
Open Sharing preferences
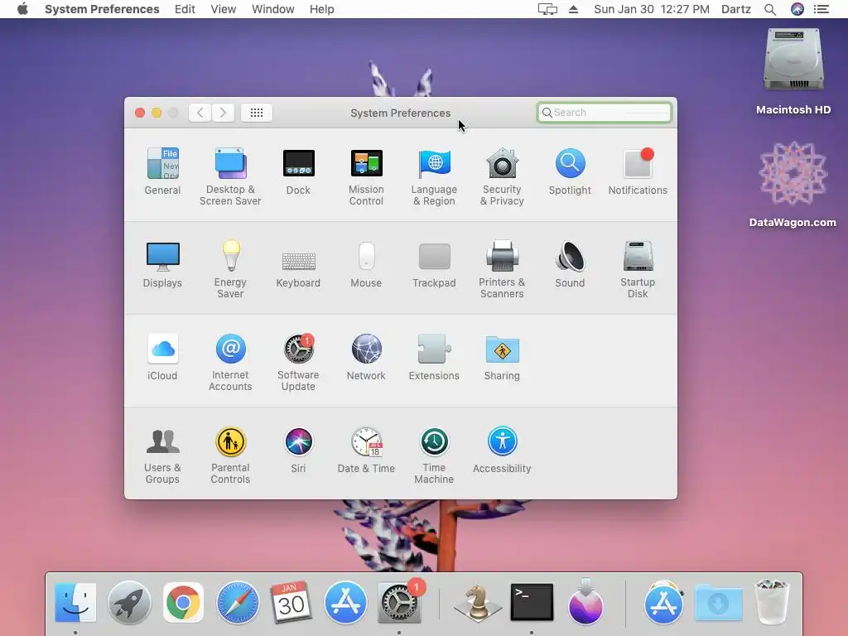pyautogui.click(x=502, y=357)
